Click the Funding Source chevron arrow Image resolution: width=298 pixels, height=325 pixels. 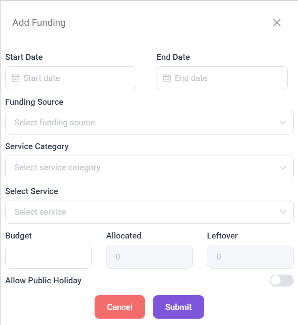pyautogui.click(x=283, y=123)
